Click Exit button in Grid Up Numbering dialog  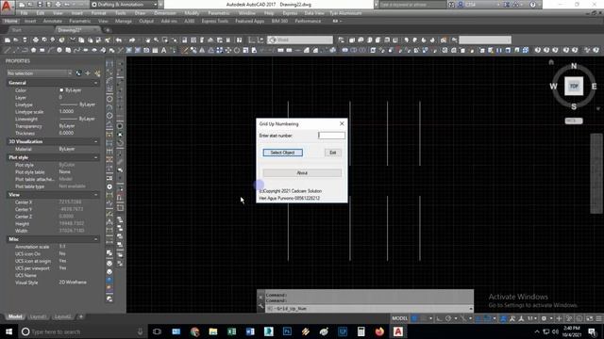(333, 153)
